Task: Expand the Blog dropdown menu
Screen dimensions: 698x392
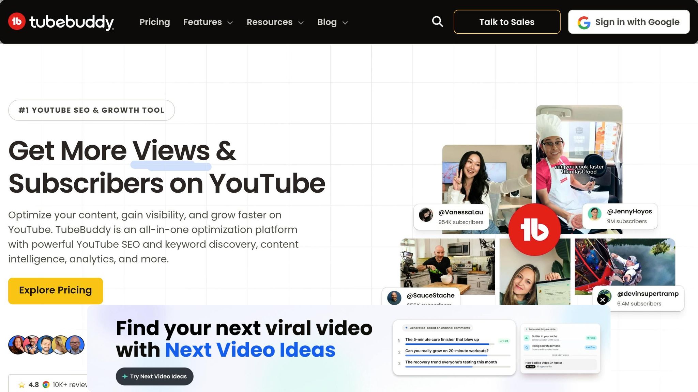Action: click(x=333, y=22)
